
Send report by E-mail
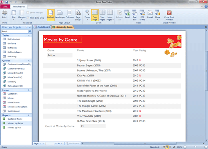tap(150, 14)
